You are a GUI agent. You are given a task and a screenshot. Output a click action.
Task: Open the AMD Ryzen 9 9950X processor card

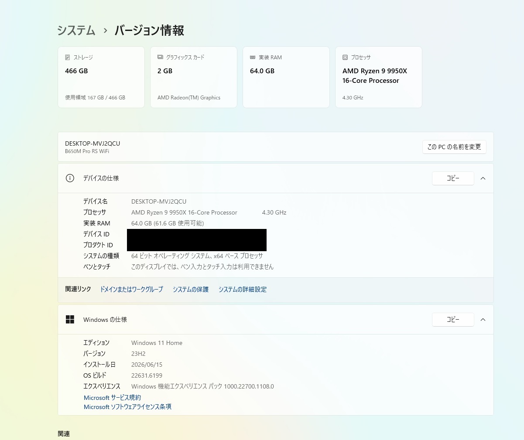click(379, 77)
